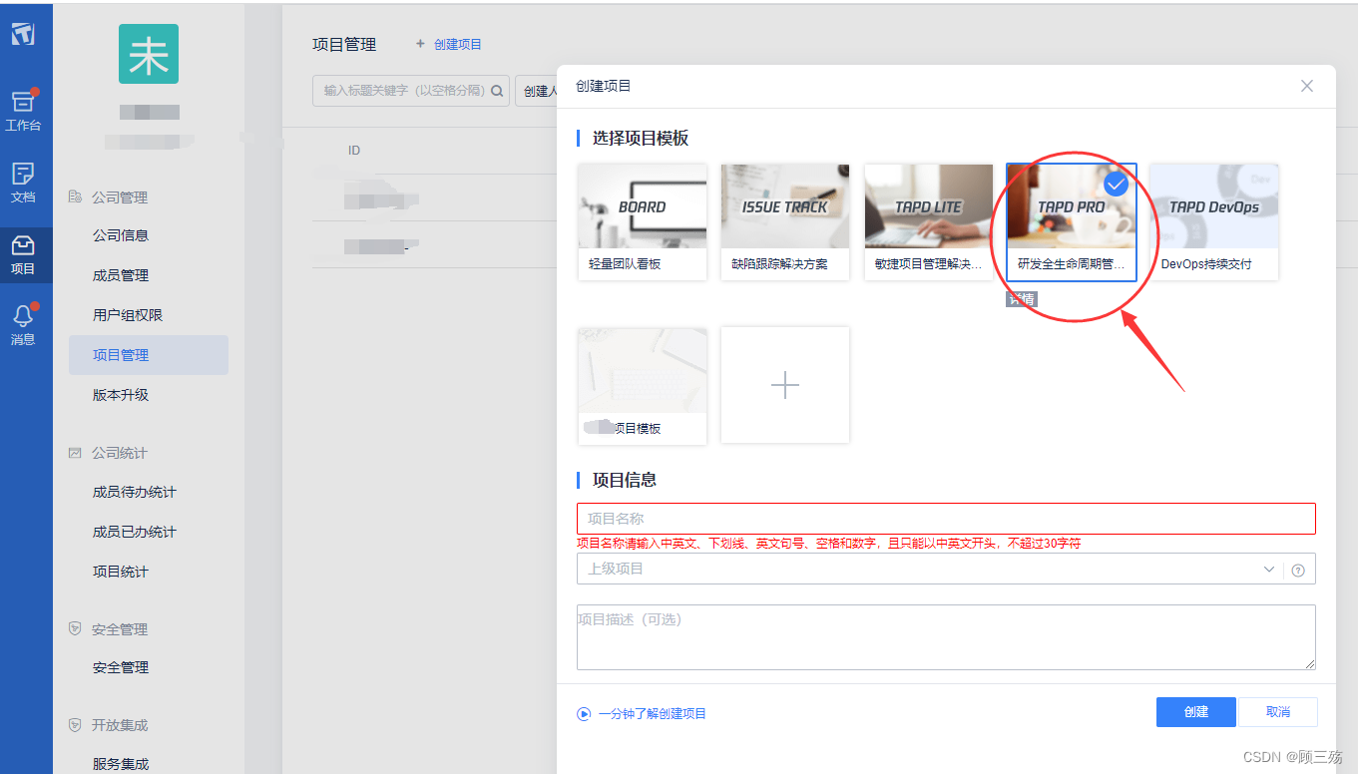Click the ID column header
Screen dimensions: 1358x774
click(354, 151)
